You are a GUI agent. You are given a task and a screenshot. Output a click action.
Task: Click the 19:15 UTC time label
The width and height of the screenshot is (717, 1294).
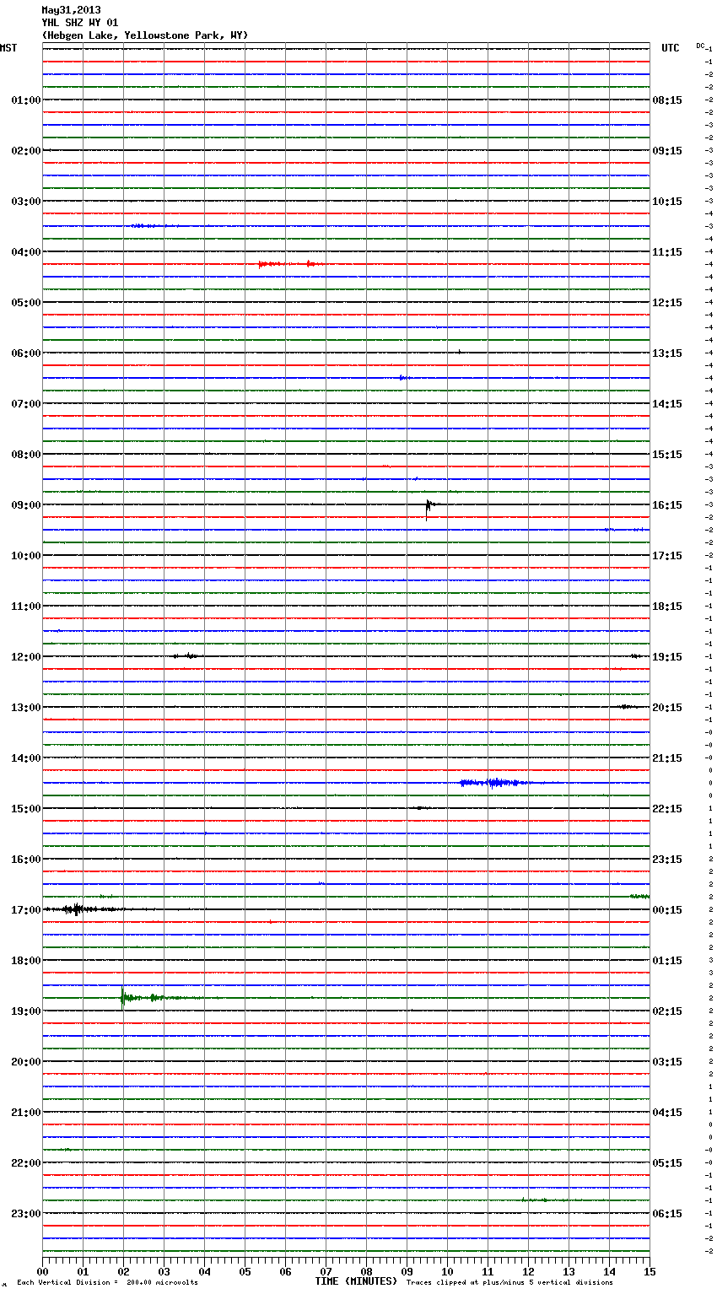click(667, 657)
